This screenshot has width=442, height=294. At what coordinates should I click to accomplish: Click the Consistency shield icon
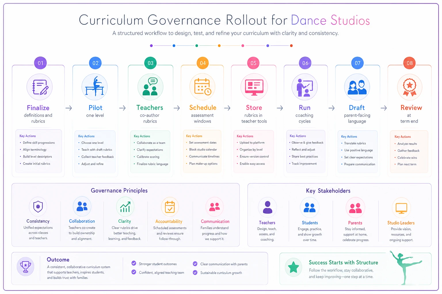pos(38,206)
